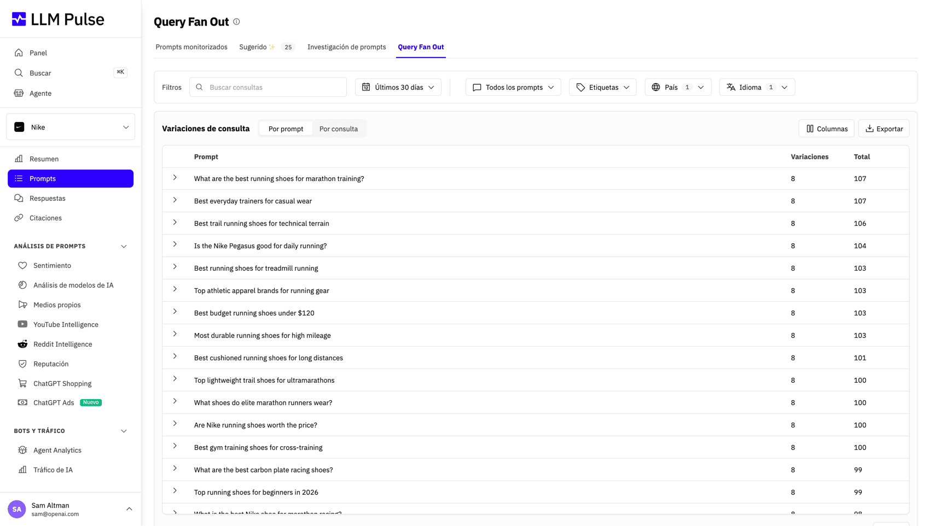Click the Medios propios flag icon

click(x=22, y=305)
